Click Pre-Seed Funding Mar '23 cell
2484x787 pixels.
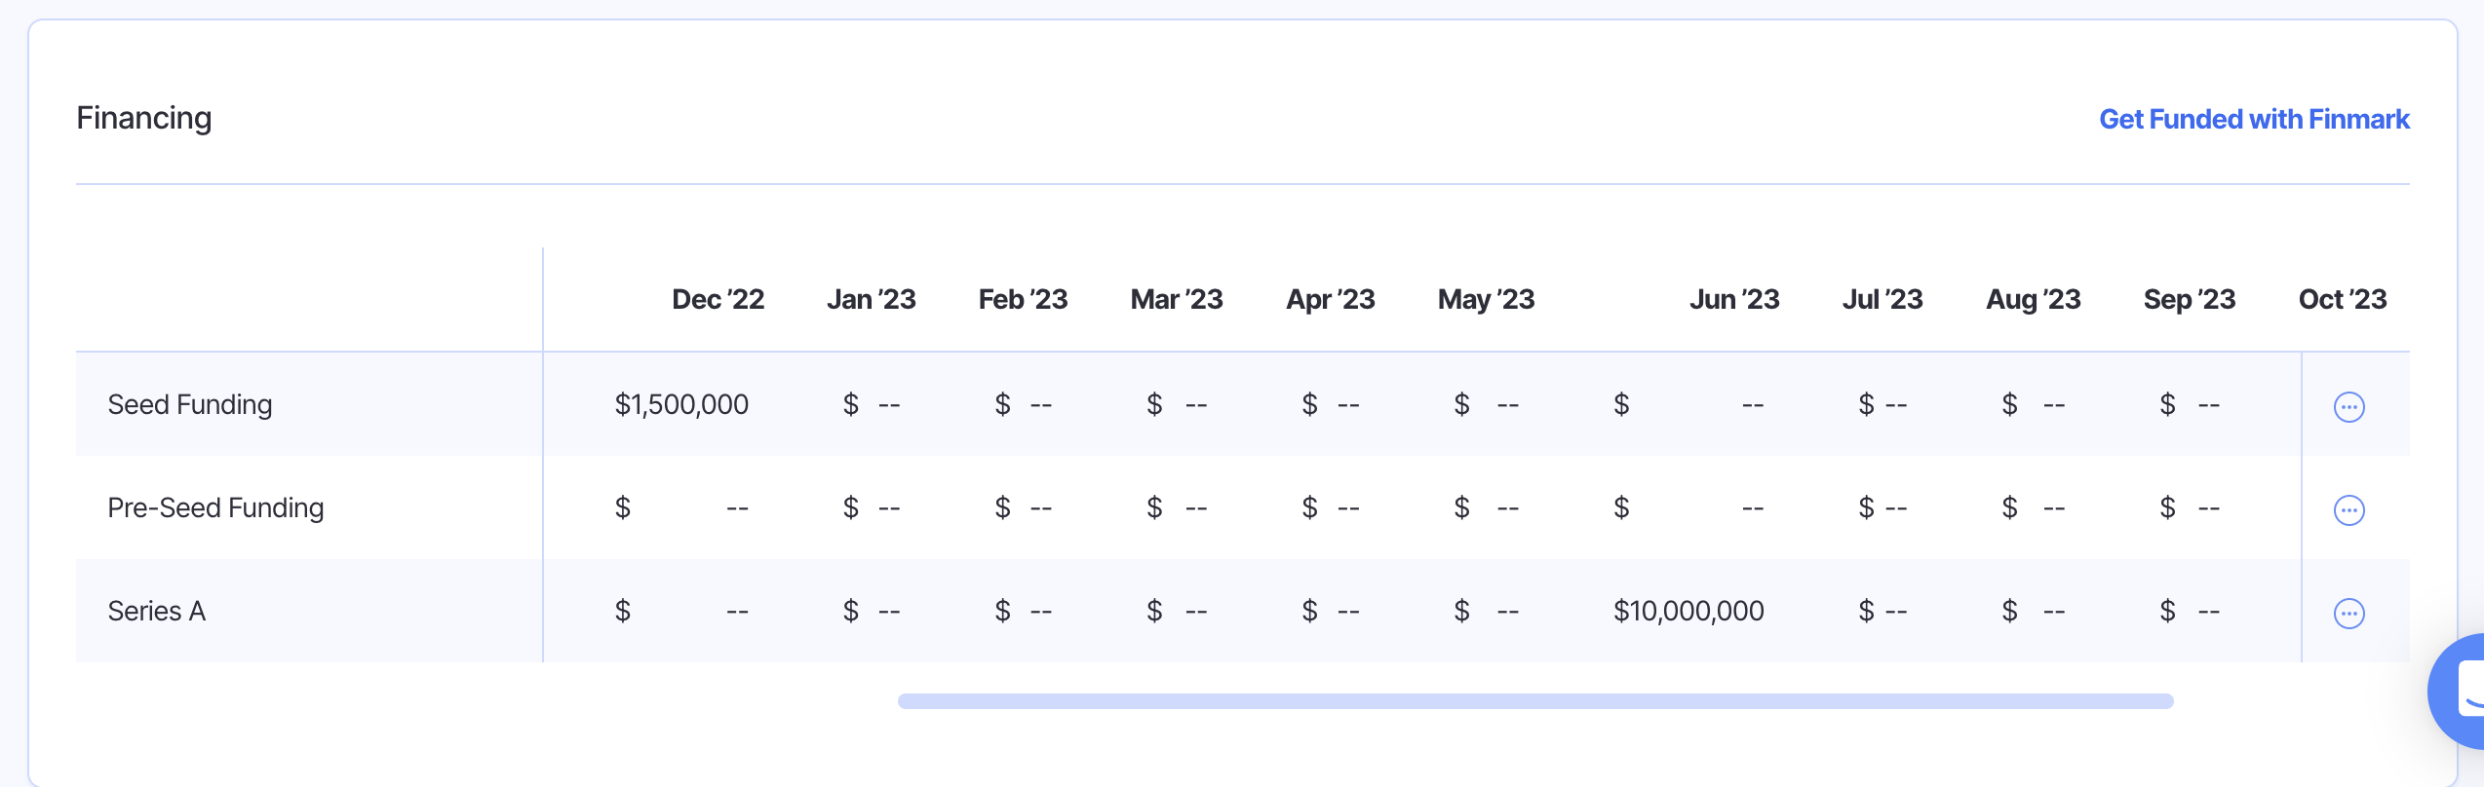[x=1177, y=507]
